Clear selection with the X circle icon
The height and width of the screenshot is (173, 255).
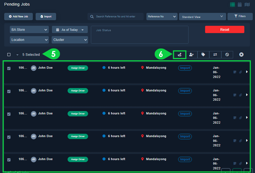pos(241,54)
